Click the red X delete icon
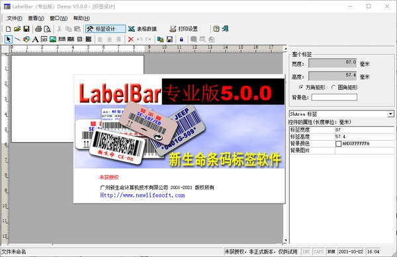This screenshot has height=257, width=397. coord(130,40)
